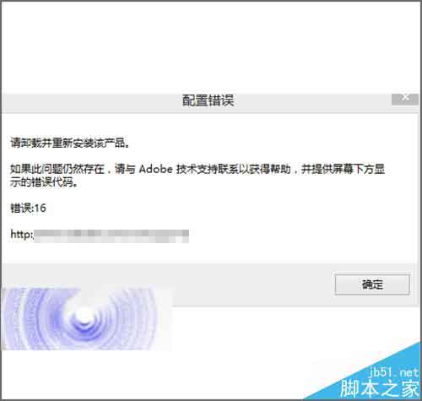Confirm the error with the 确定 button
This screenshot has height=401, width=422.
[372, 284]
